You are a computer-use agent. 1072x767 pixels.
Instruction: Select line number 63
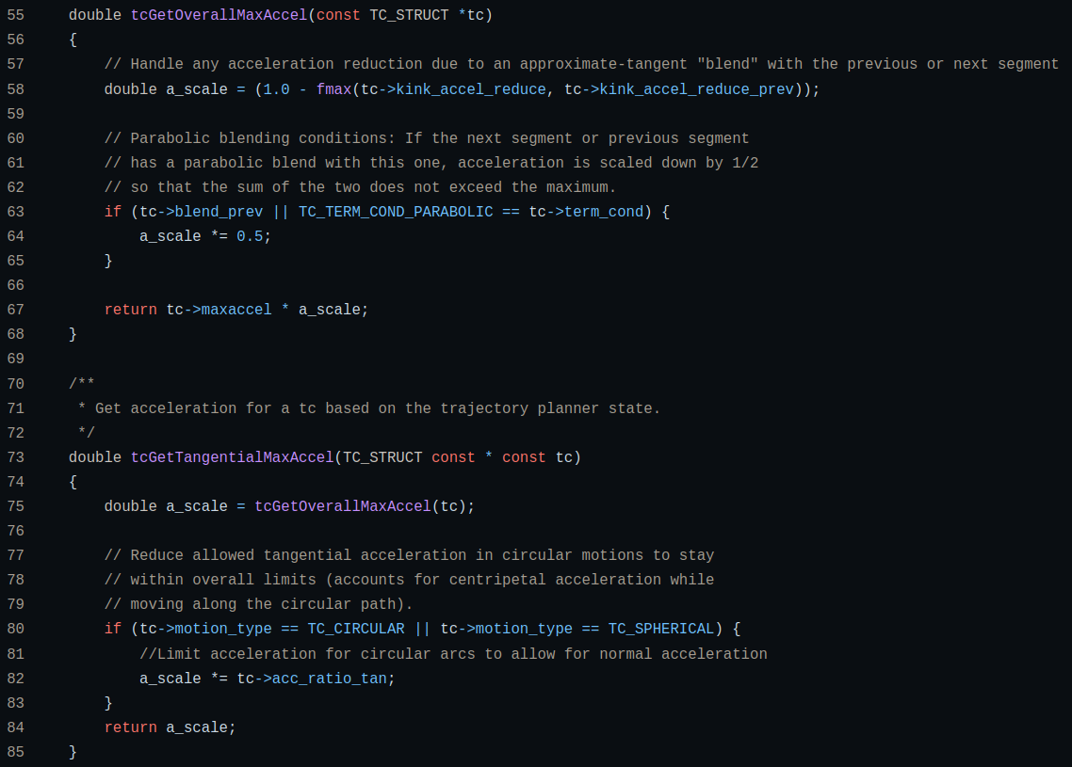click(x=16, y=212)
